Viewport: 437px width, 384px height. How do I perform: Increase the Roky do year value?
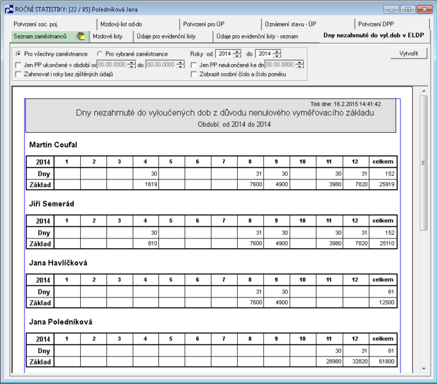[x=277, y=51]
